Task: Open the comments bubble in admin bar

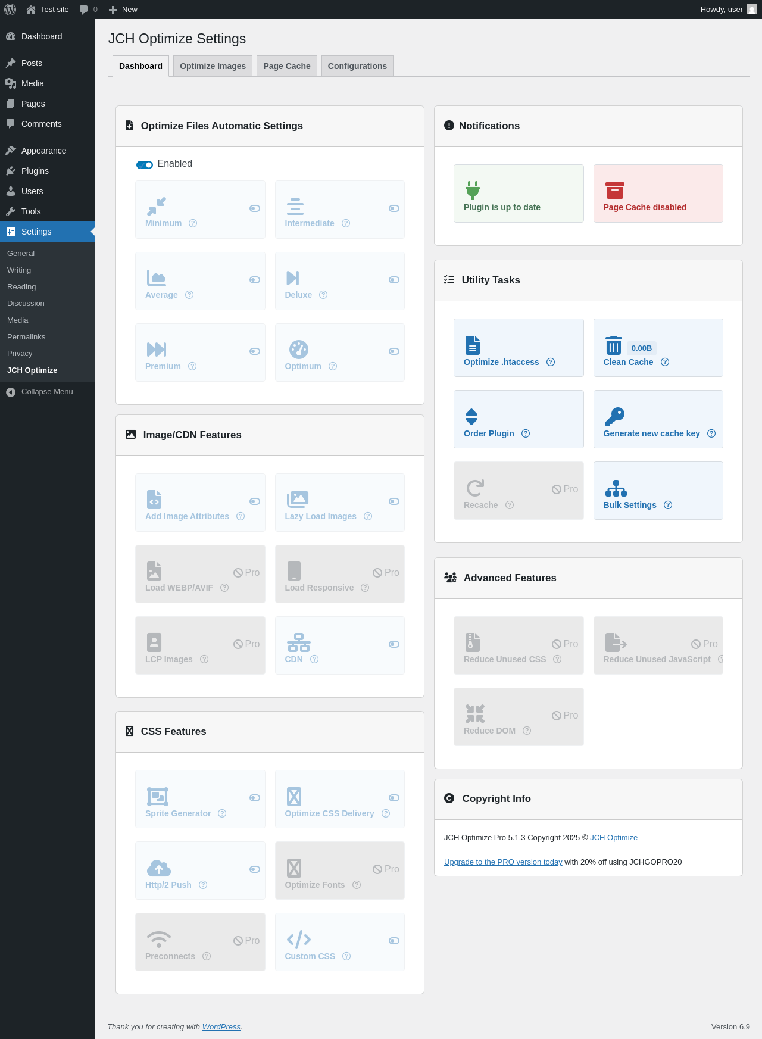Action: tap(88, 10)
